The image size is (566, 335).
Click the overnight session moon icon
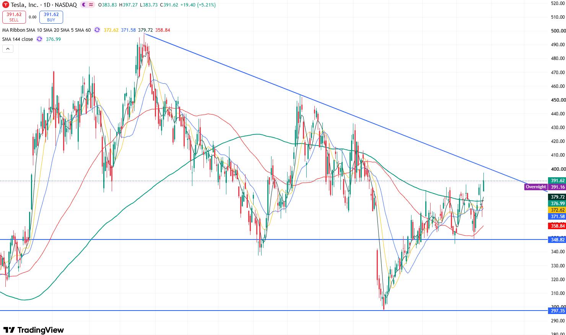[84, 5]
